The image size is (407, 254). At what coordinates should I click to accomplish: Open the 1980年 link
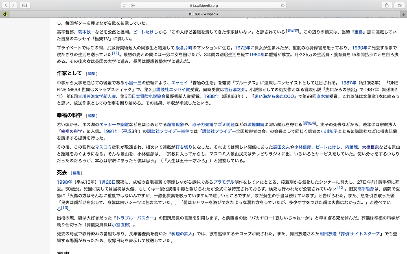click(x=257, y=55)
